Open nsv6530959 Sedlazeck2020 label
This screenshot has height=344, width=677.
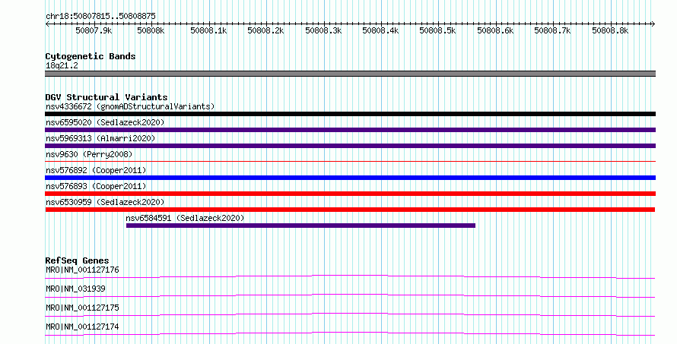105,202
